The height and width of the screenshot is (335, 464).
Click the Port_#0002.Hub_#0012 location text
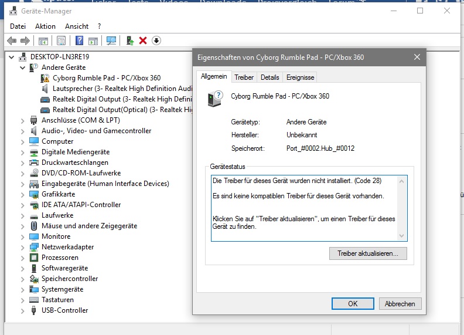point(320,148)
